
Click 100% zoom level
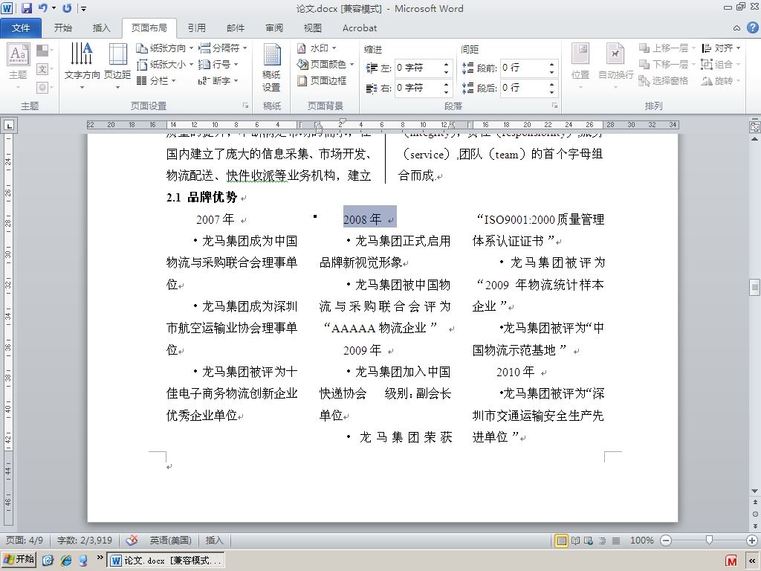click(x=641, y=540)
